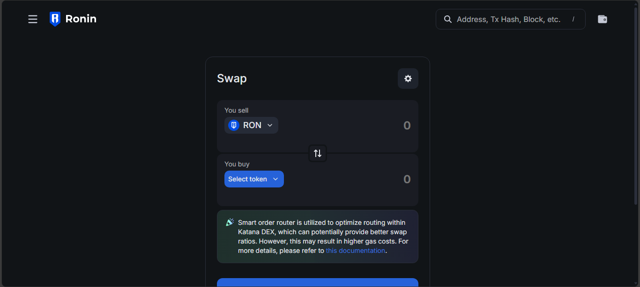Focus the Address, Tx Hash, Block search field
640x287 pixels.
click(x=508, y=19)
